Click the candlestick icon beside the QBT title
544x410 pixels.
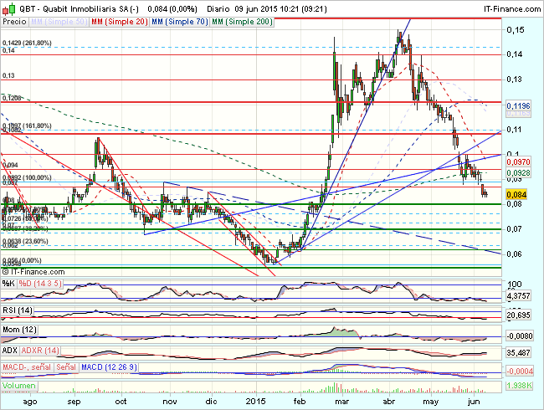click(x=8, y=8)
